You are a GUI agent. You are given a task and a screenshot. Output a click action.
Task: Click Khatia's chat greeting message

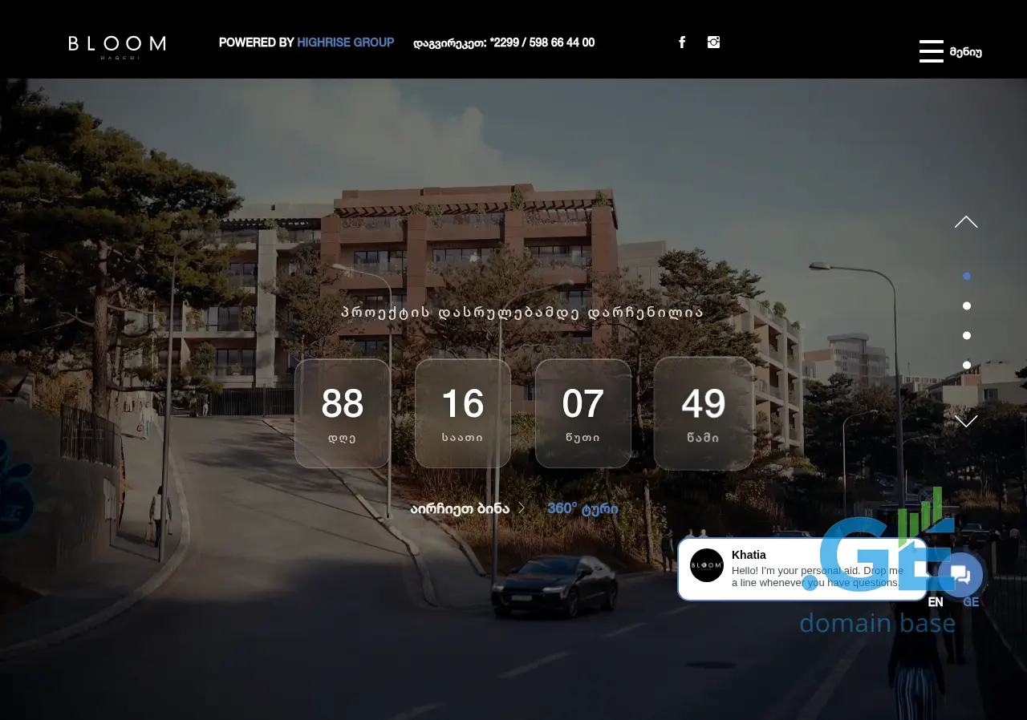point(817,576)
